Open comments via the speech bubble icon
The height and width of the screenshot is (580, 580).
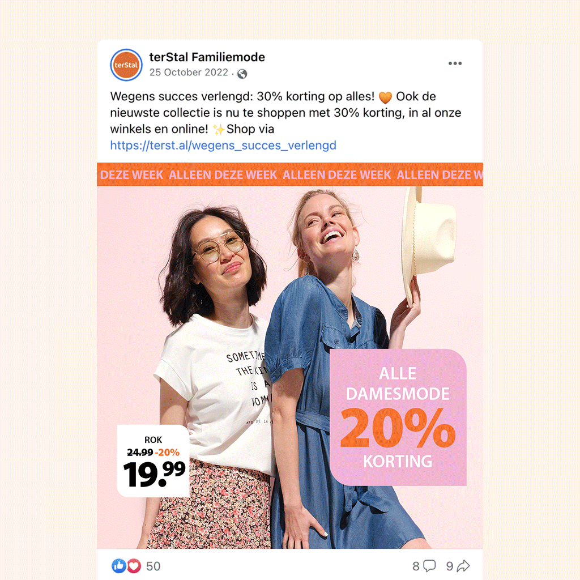pyautogui.click(x=429, y=566)
